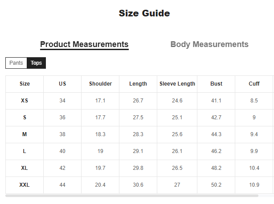Select the Pants toggle button
Screen dimensions: 274x204
16,63
